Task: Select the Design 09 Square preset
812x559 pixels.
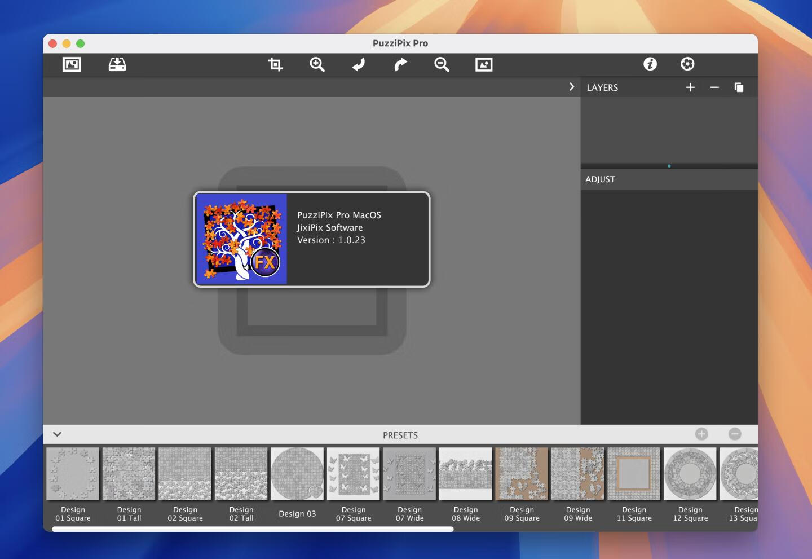Action: coord(522,485)
